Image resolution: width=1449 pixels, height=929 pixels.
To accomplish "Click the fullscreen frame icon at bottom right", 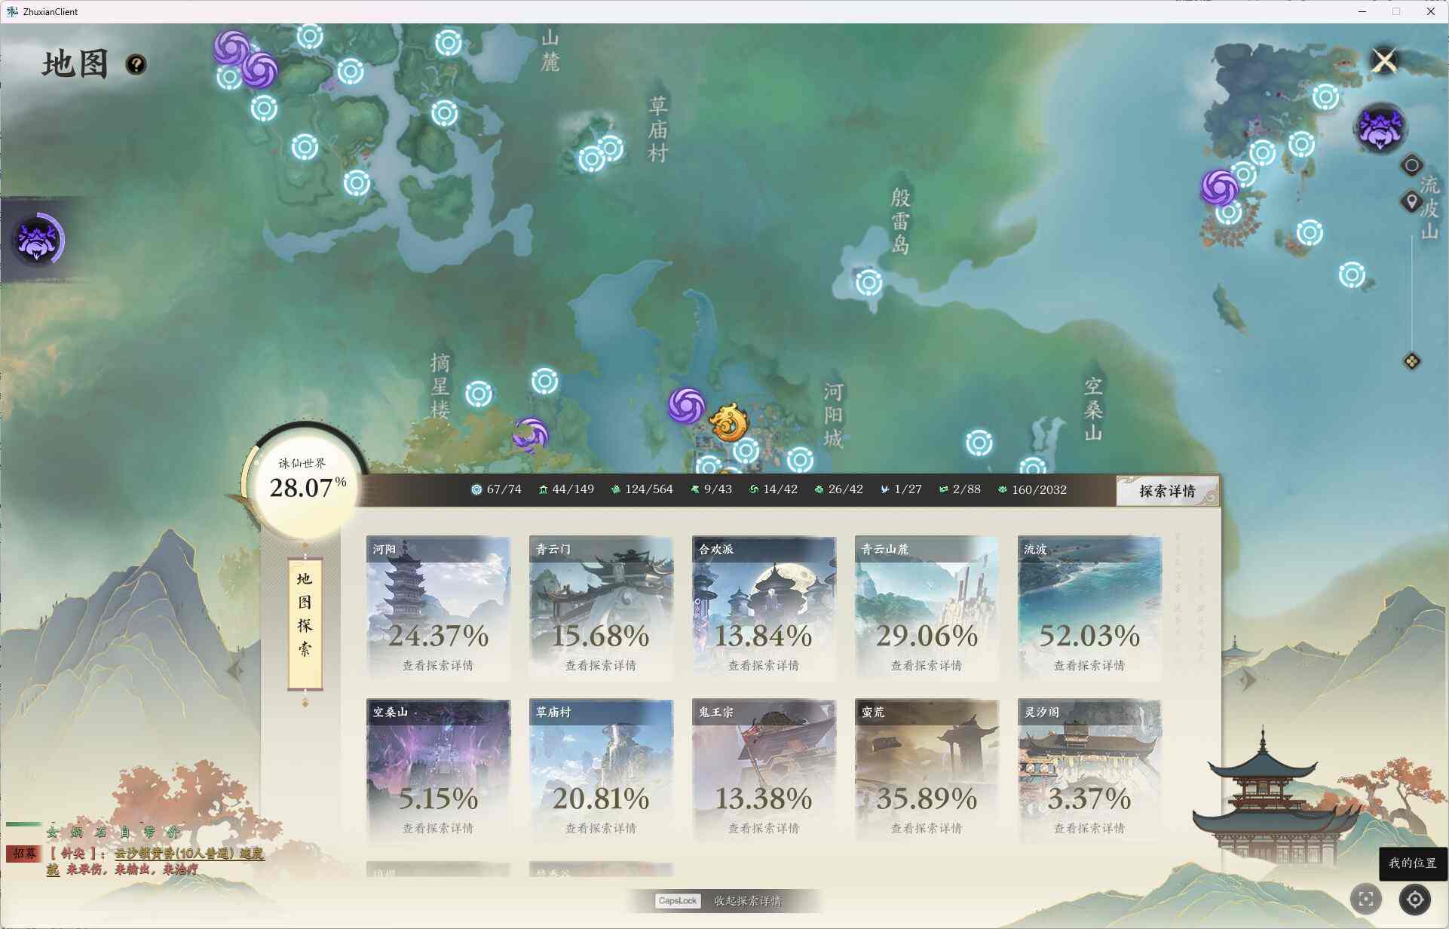I will (x=1365, y=898).
